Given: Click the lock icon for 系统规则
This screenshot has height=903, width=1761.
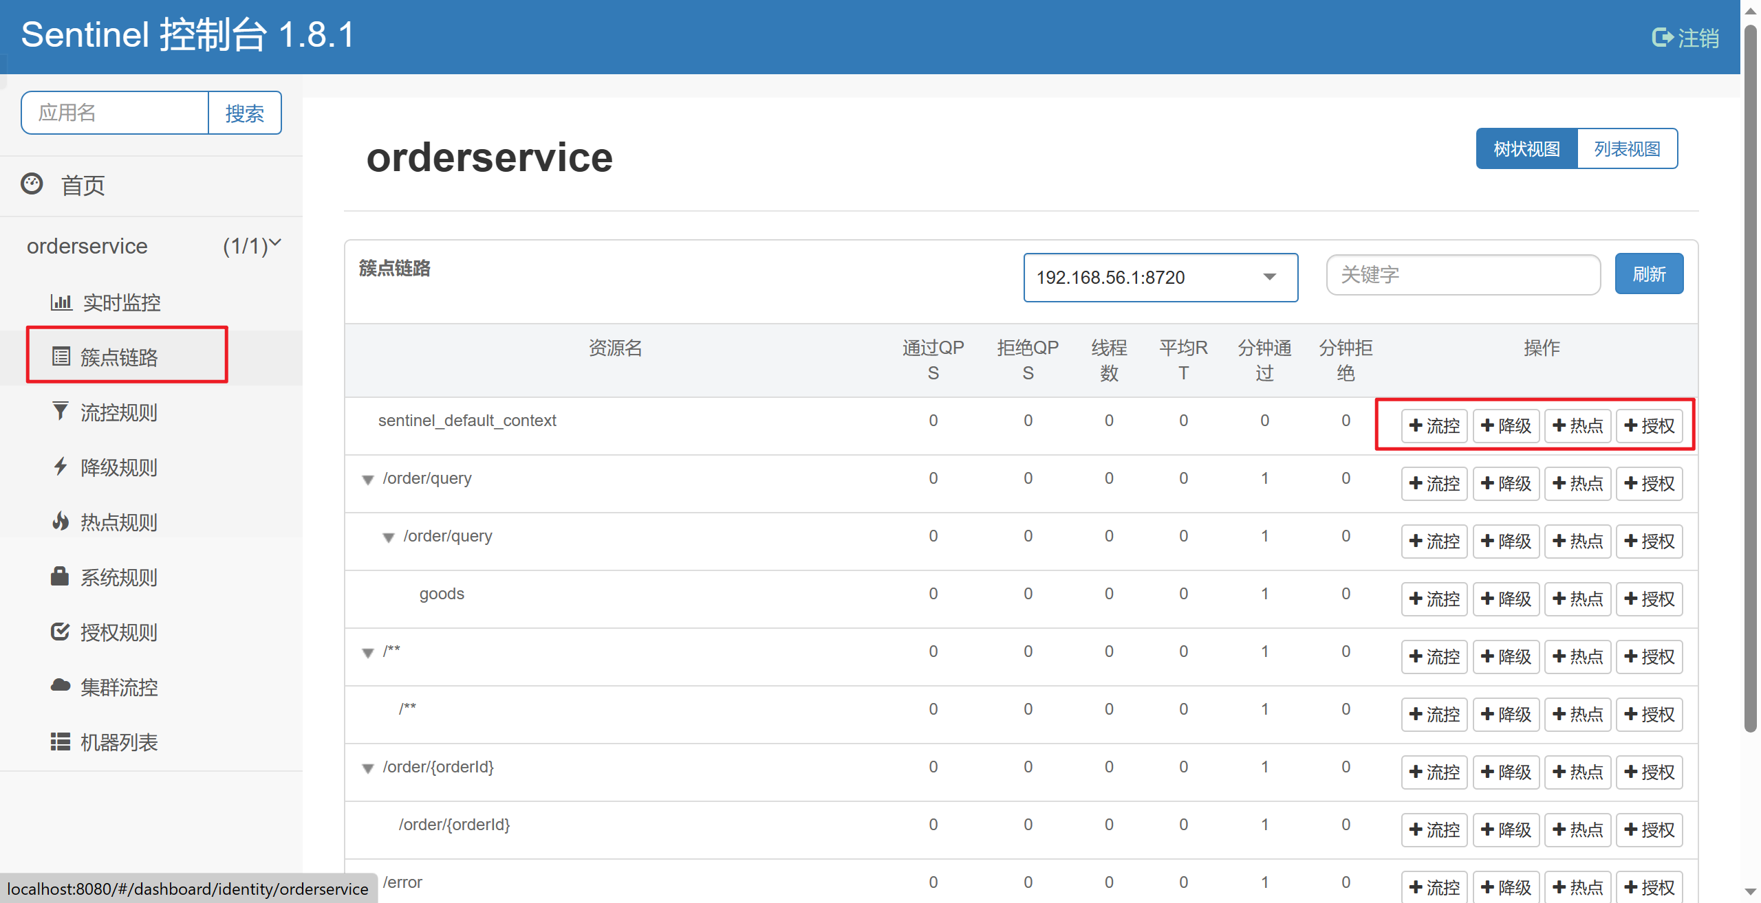Looking at the screenshot, I should [x=60, y=576].
